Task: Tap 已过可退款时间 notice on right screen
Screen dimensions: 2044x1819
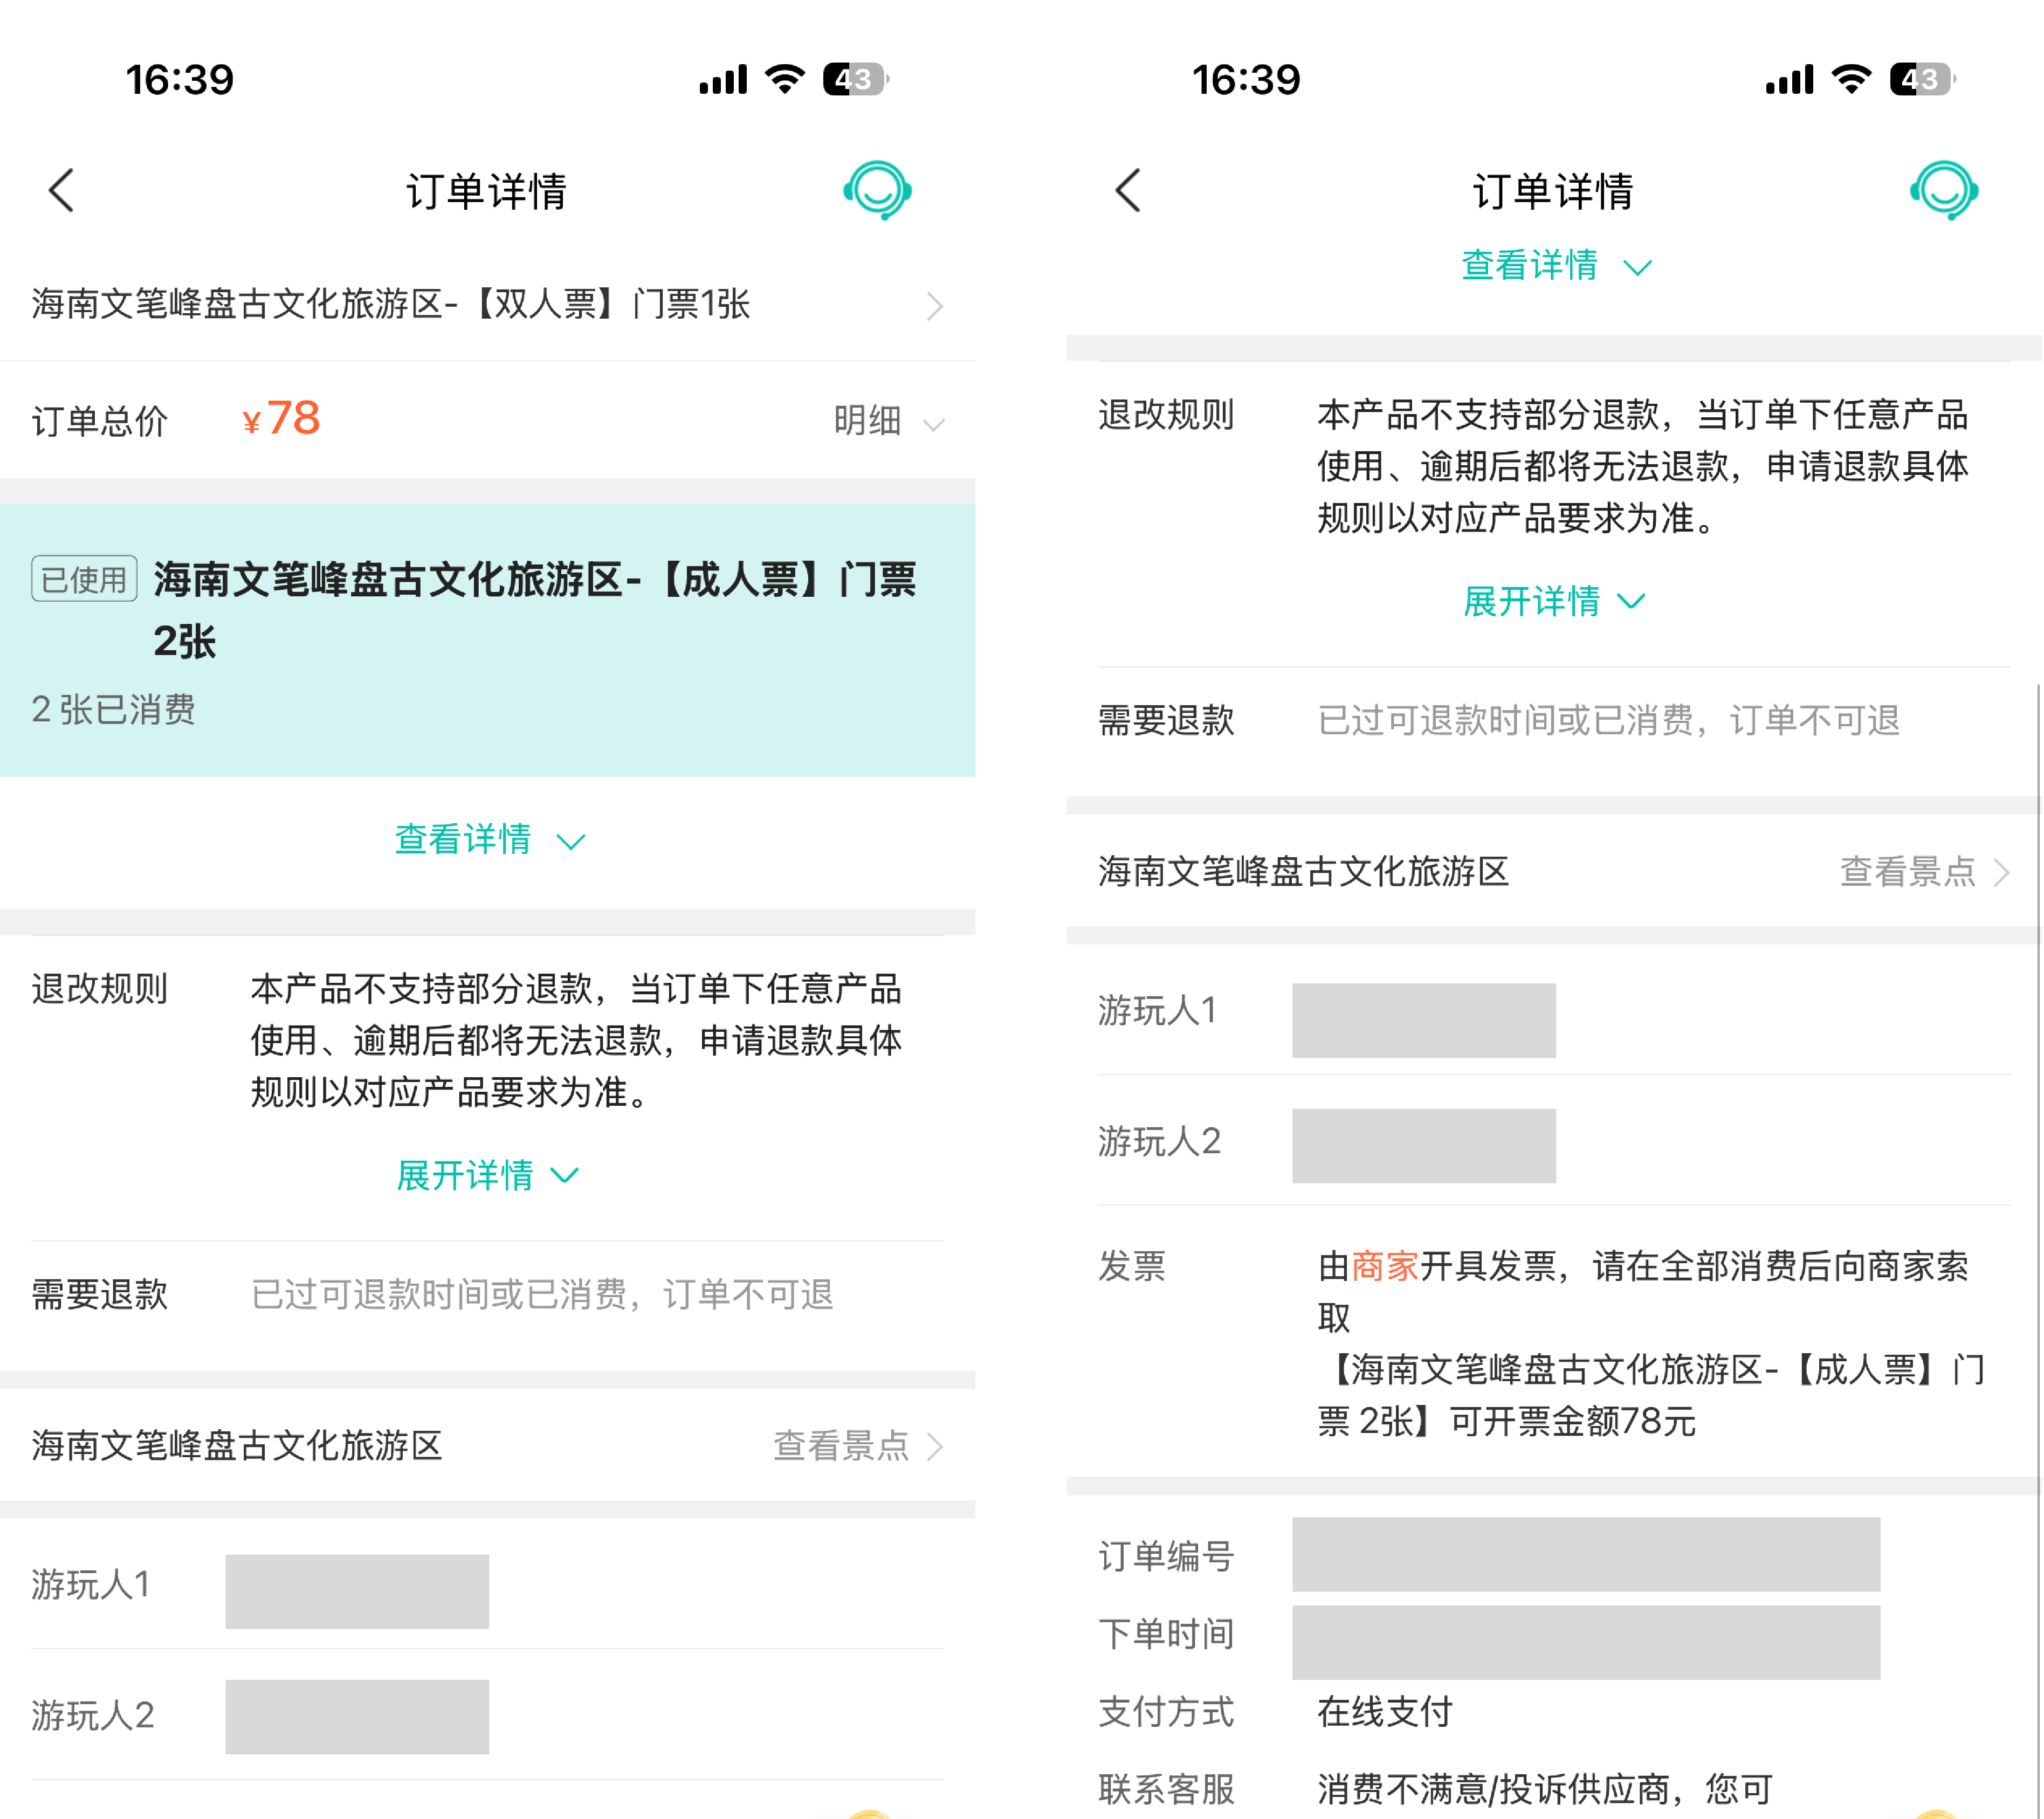Action: coord(1609,720)
